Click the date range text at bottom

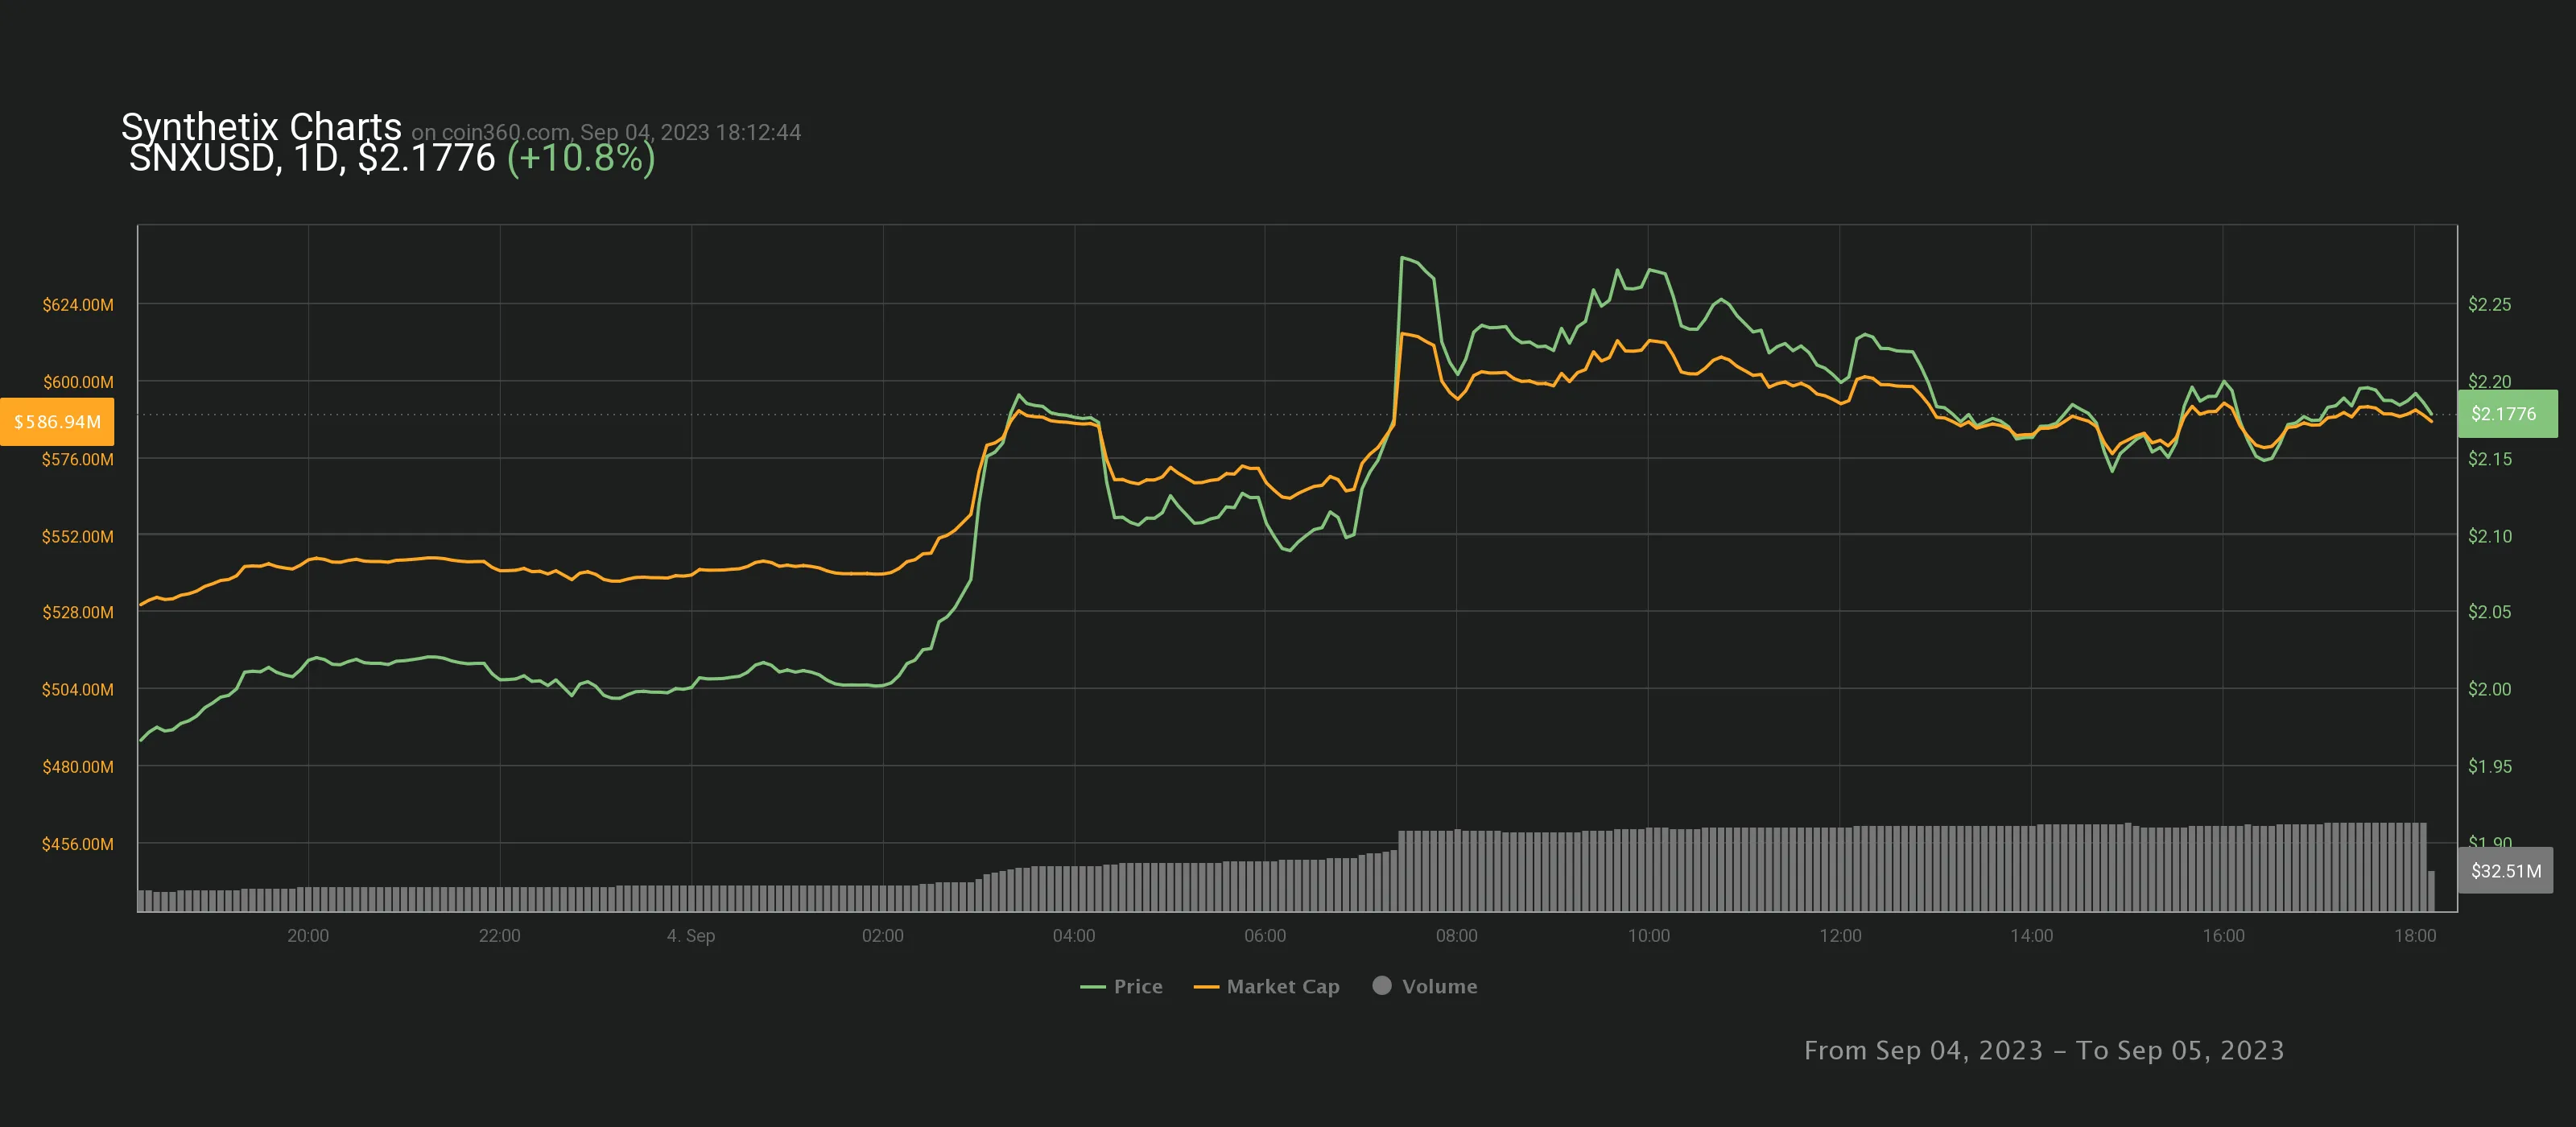2043,1050
